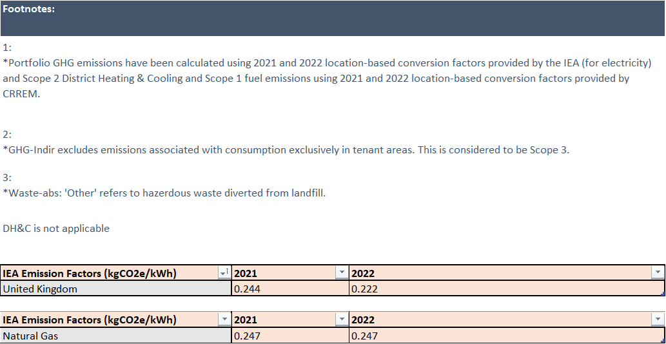
Task: Click the '*GHG-Indir excludes emissions' footnote line
Action: (x=286, y=150)
